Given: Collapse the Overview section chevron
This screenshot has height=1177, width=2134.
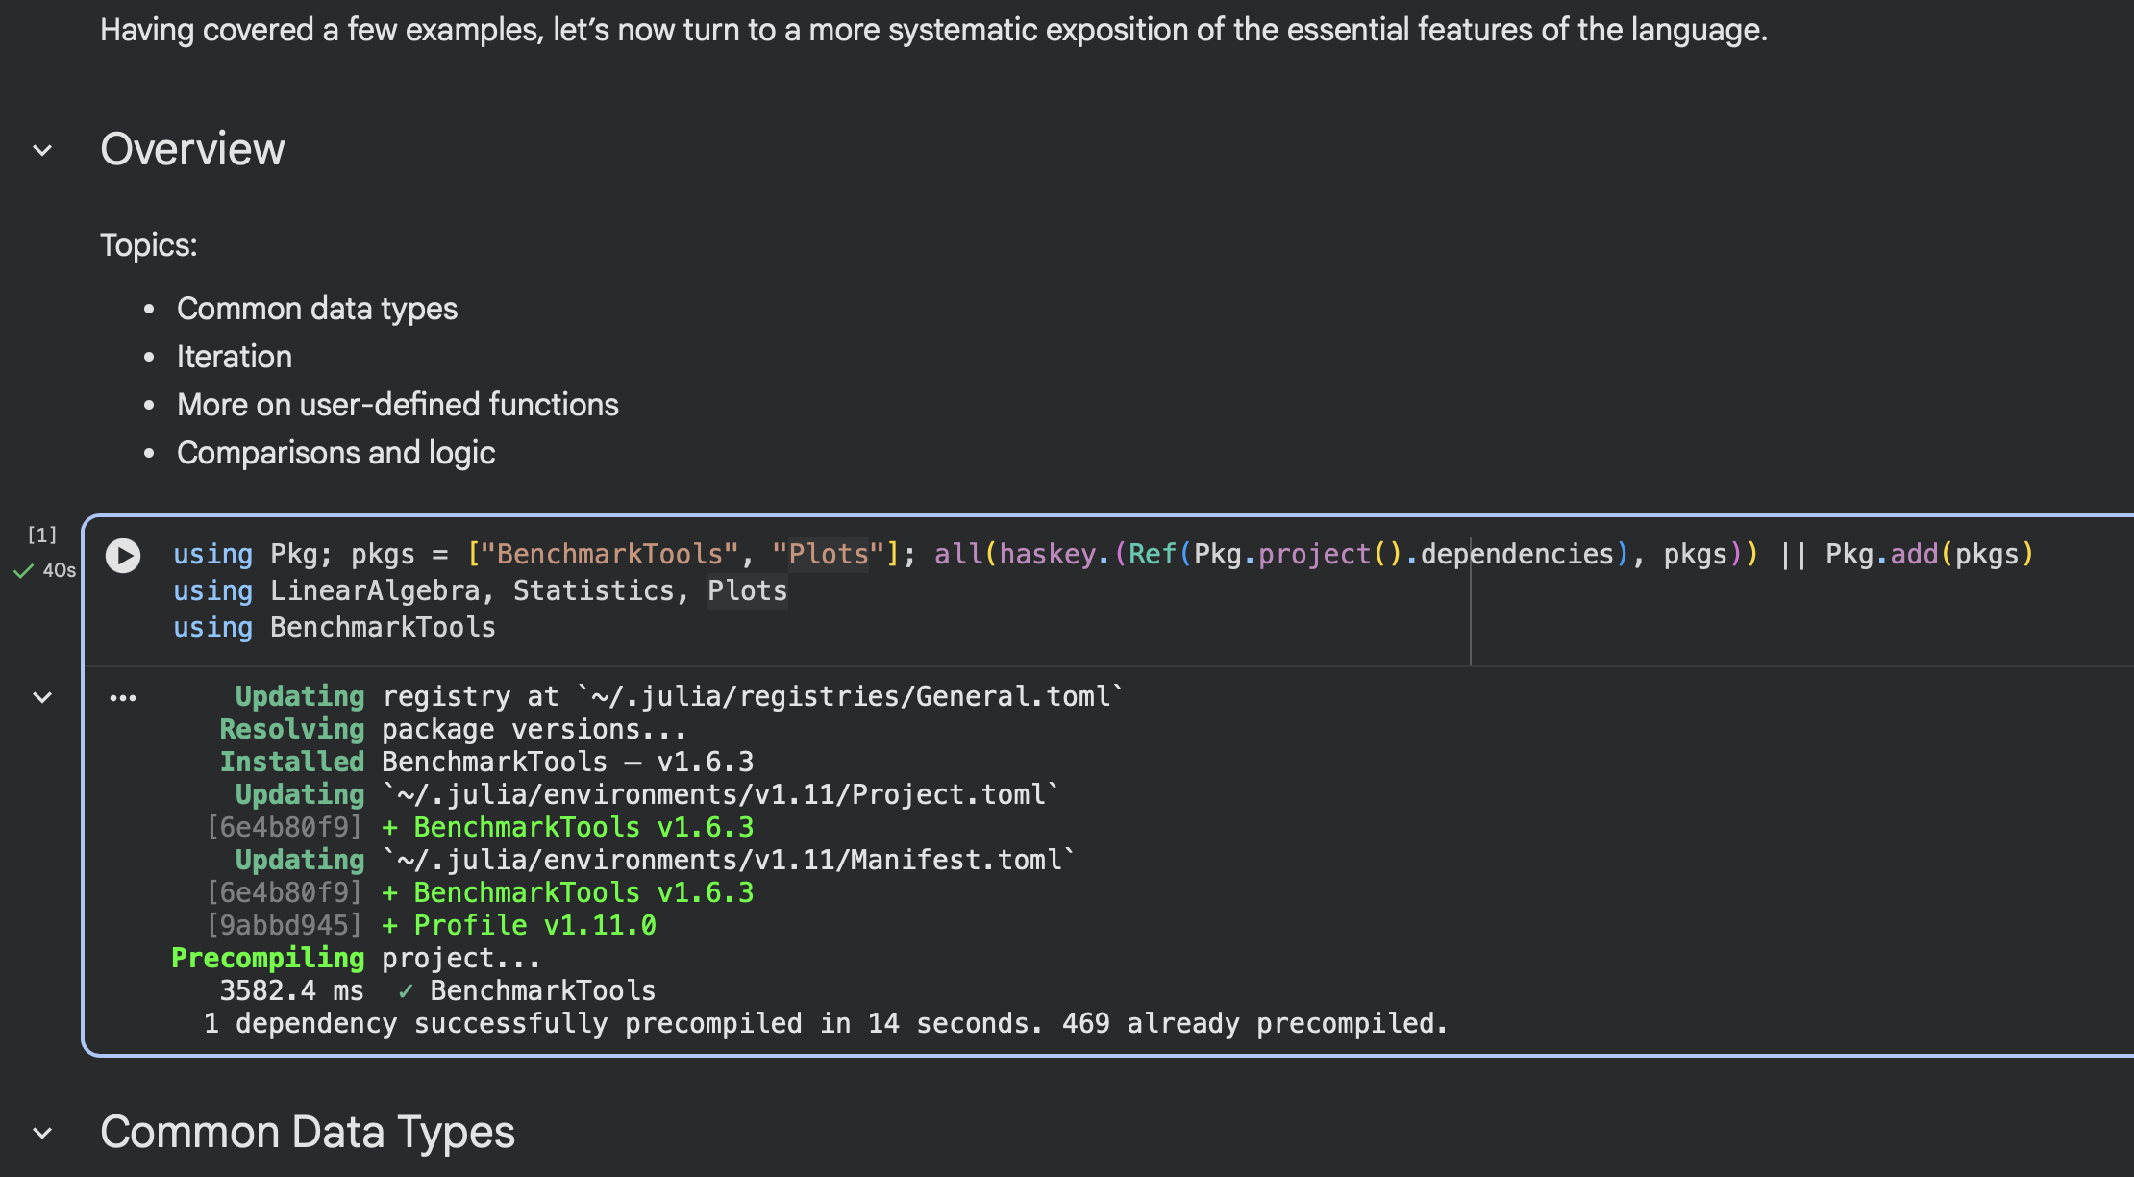Looking at the screenshot, I should click(42, 150).
